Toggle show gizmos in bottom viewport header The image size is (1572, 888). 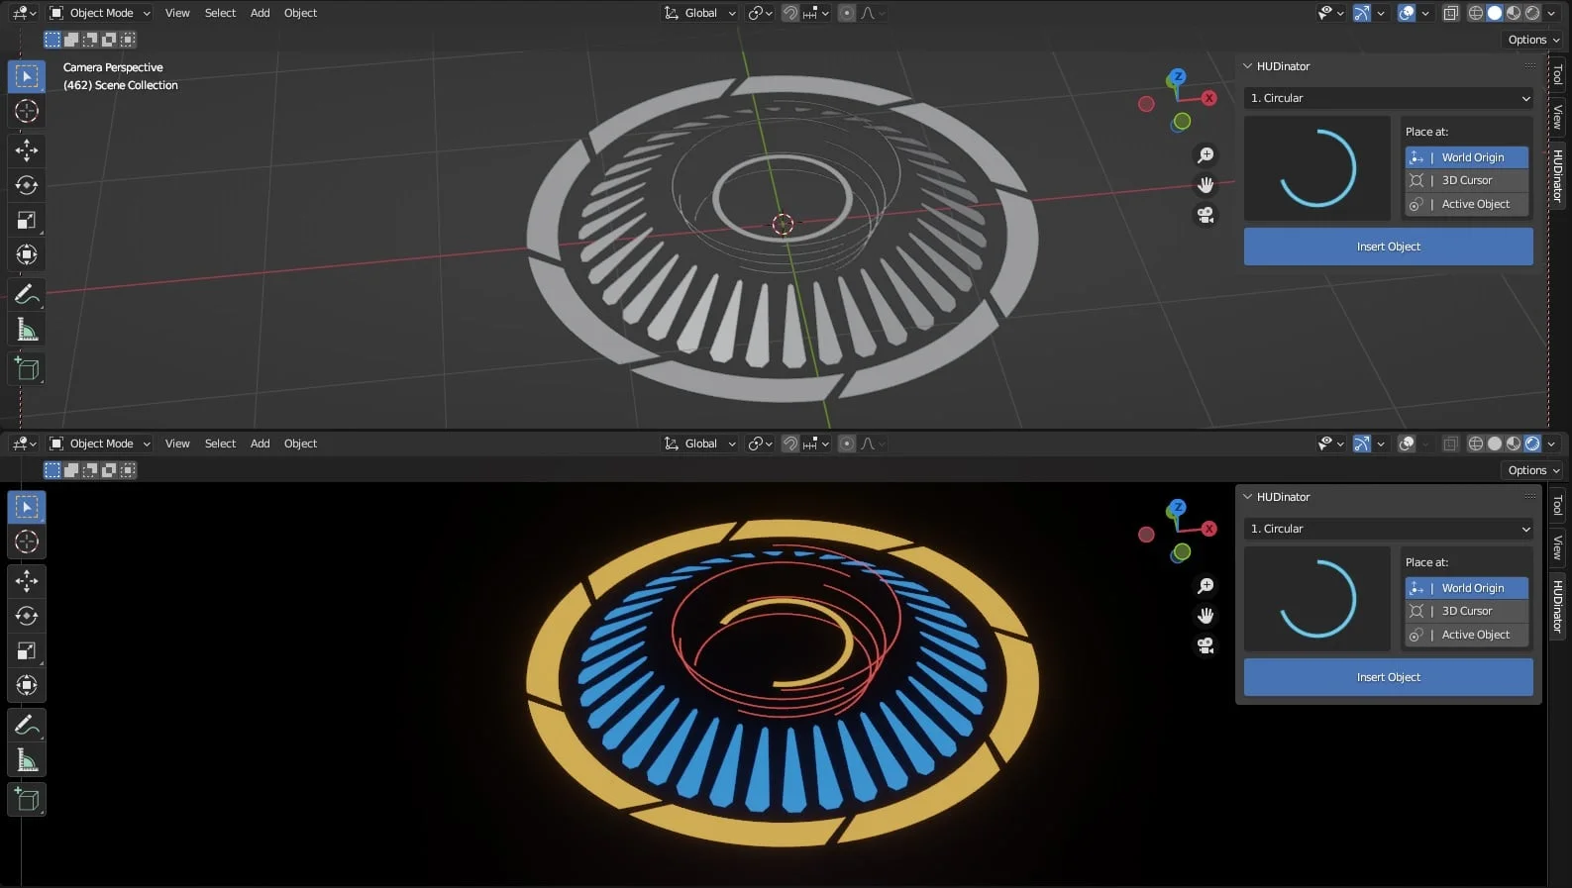[1362, 444]
